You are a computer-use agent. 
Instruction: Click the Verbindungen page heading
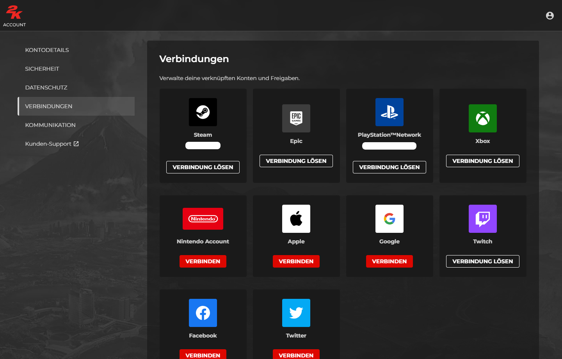[194, 59]
